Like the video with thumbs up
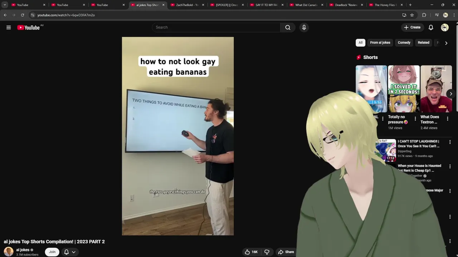The image size is (458, 257). pos(251,252)
